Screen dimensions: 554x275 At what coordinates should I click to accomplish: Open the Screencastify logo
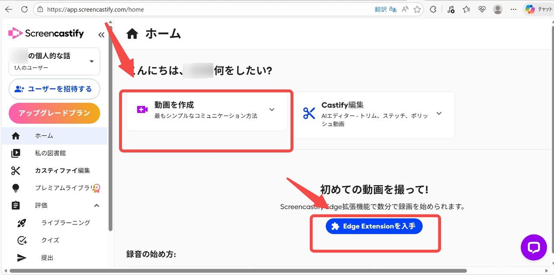click(x=46, y=33)
